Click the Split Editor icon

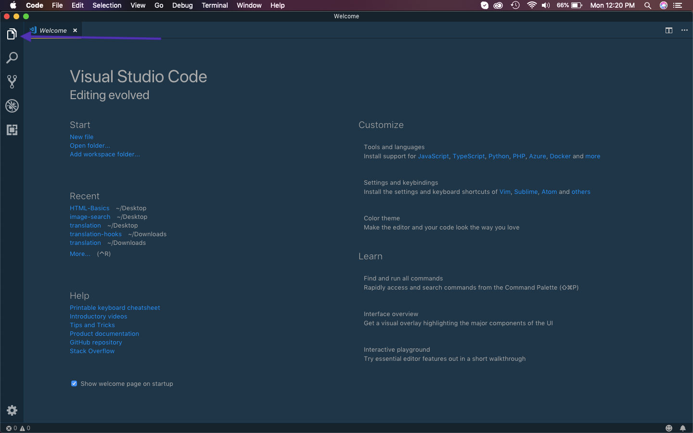[669, 30]
